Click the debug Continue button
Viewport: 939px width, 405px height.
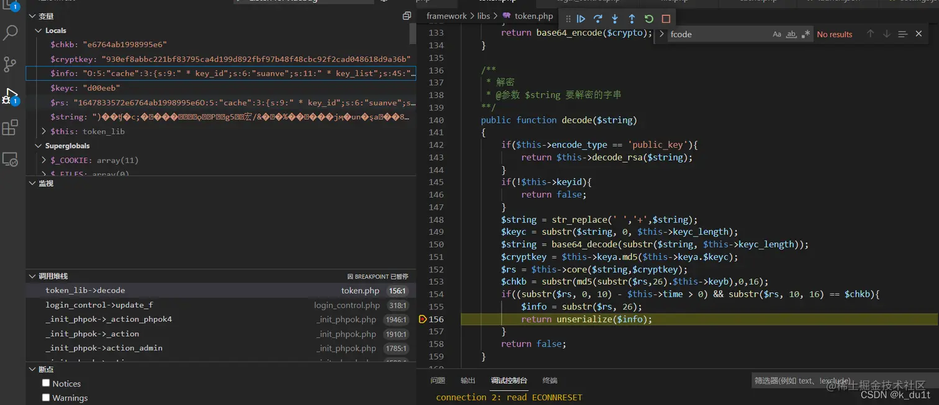(581, 19)
